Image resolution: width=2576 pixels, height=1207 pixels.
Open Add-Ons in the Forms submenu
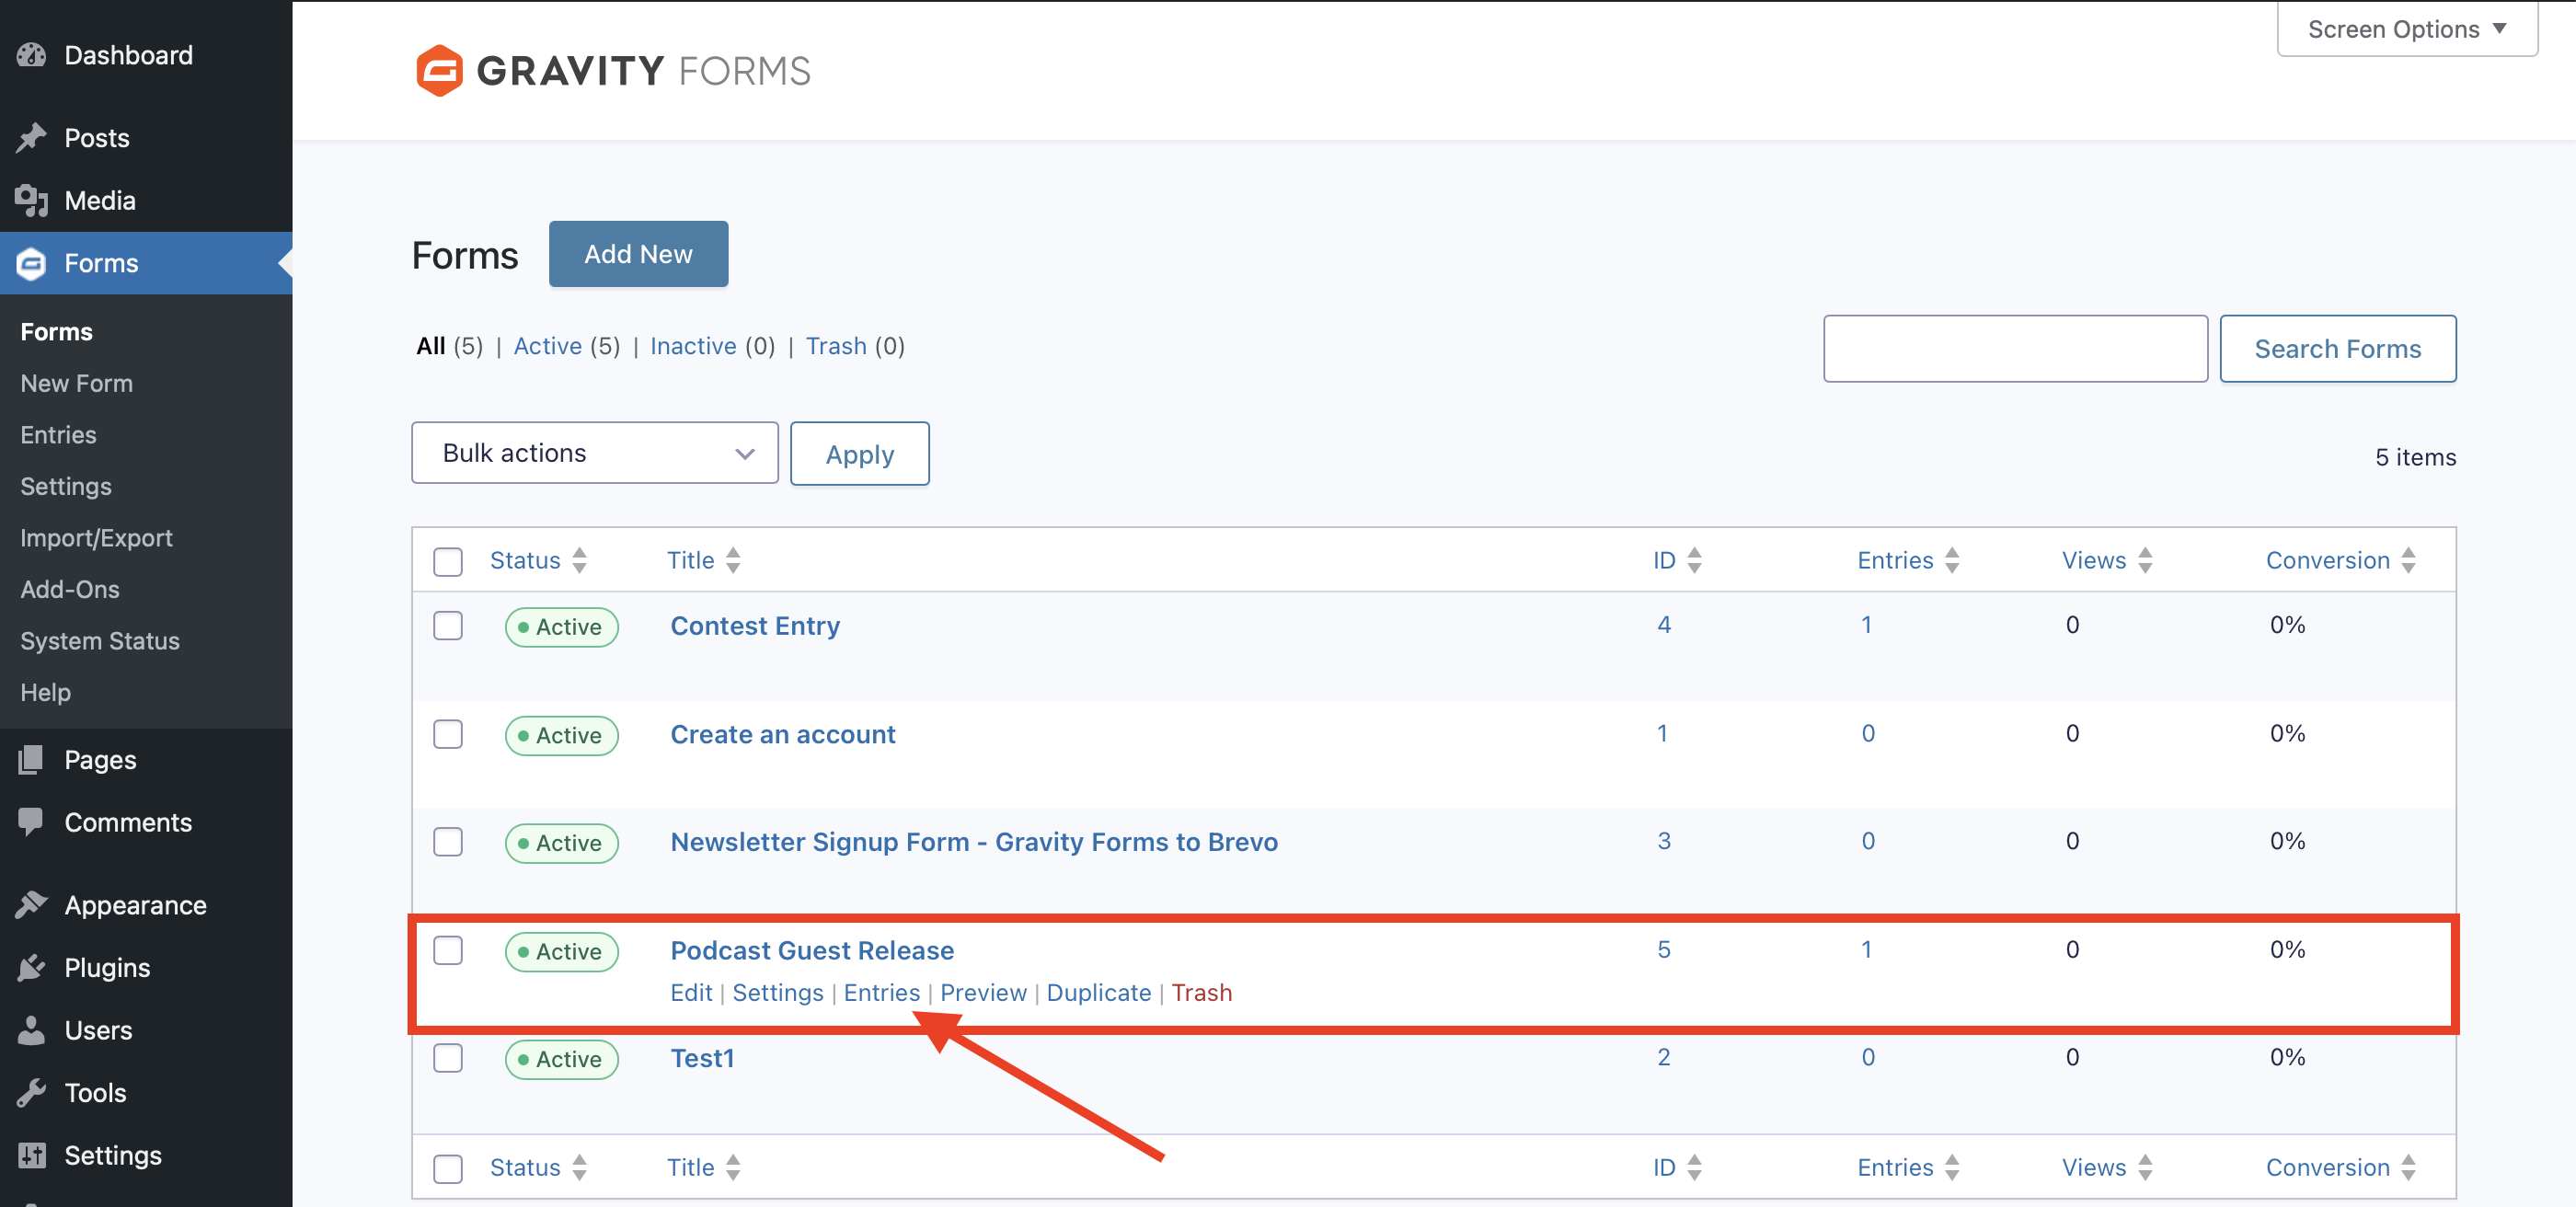coord(70,589)
